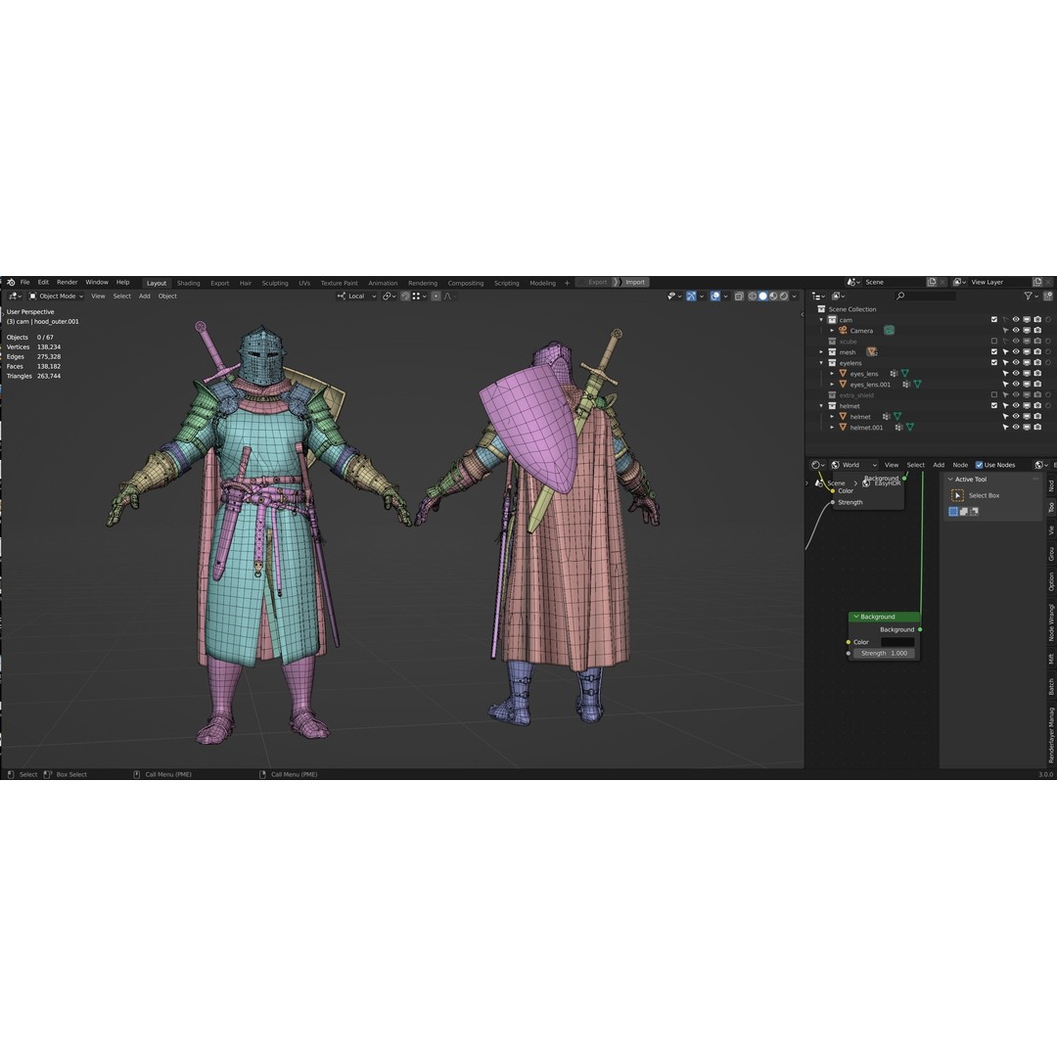Click the Scene name field

tap(894, 282)
